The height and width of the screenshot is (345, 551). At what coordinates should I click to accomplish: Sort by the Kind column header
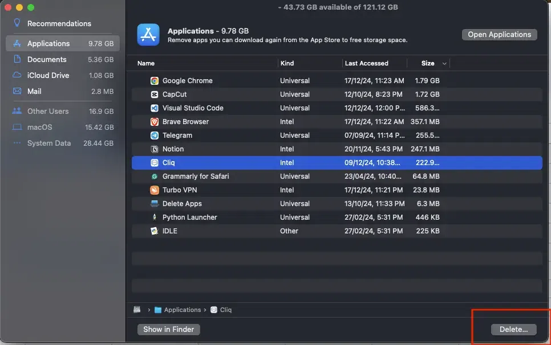287,63
